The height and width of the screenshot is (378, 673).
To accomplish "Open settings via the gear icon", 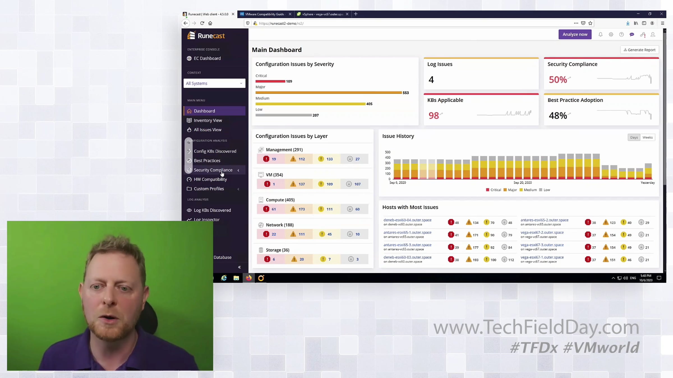I will [x=611, y=34].
